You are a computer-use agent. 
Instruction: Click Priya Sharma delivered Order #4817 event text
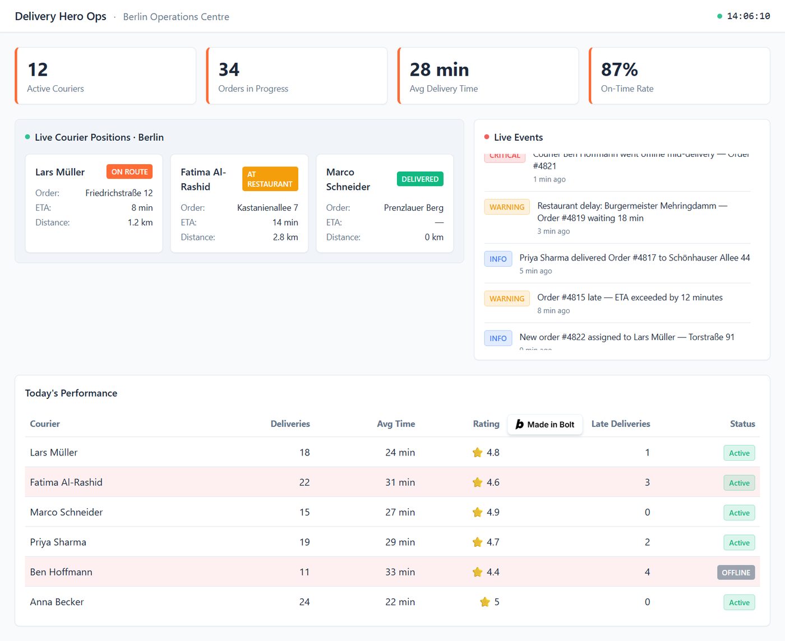tap(635, 258)
